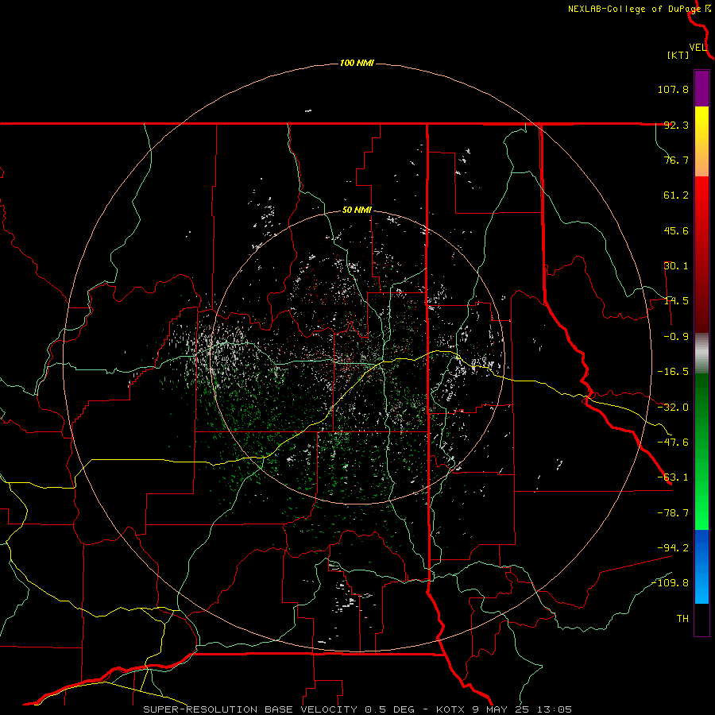This screenshot has height=715, width=715.
Task: Click the VEL legend heading
Action: pos(698,47)
